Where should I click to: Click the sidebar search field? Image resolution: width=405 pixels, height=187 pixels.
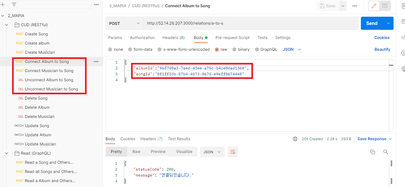point(49,5)
